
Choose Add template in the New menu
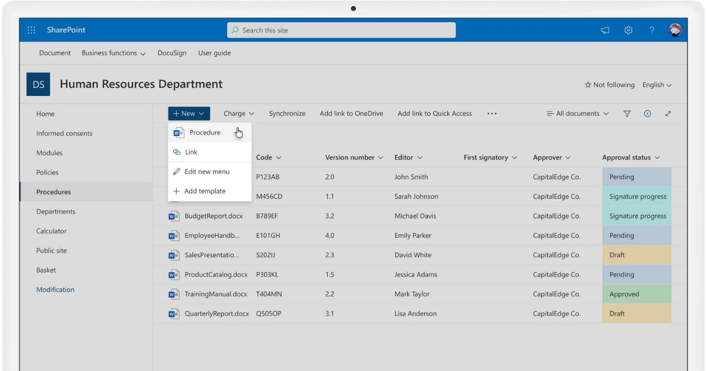[x=204, y=191]
